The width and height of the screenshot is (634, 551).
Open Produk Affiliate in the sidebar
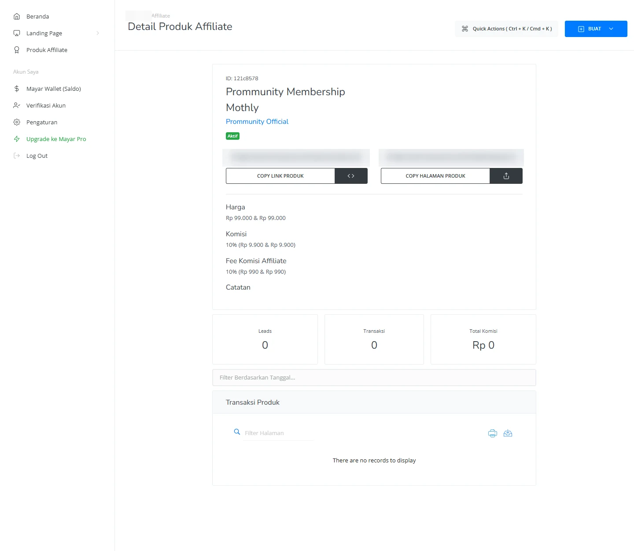pos(47,50)
